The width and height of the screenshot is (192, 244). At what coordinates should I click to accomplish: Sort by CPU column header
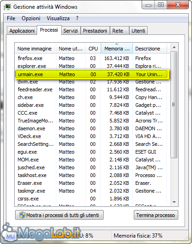click(93, 49)
